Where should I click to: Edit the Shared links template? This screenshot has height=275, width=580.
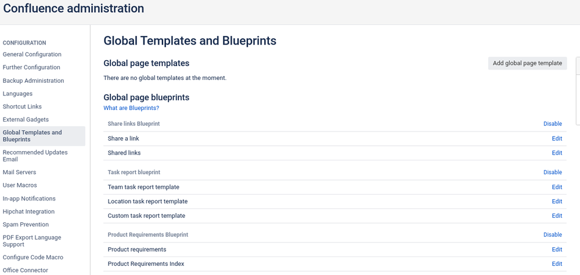pyautogui.click(x=557, y=153)
